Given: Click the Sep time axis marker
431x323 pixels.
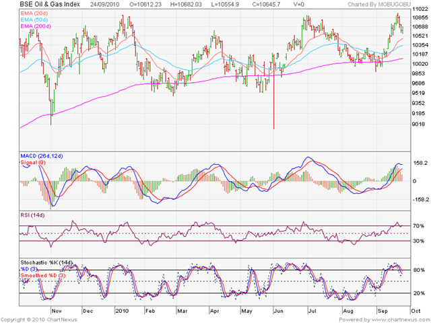Looking at the screenshot, I should [383, 311].
